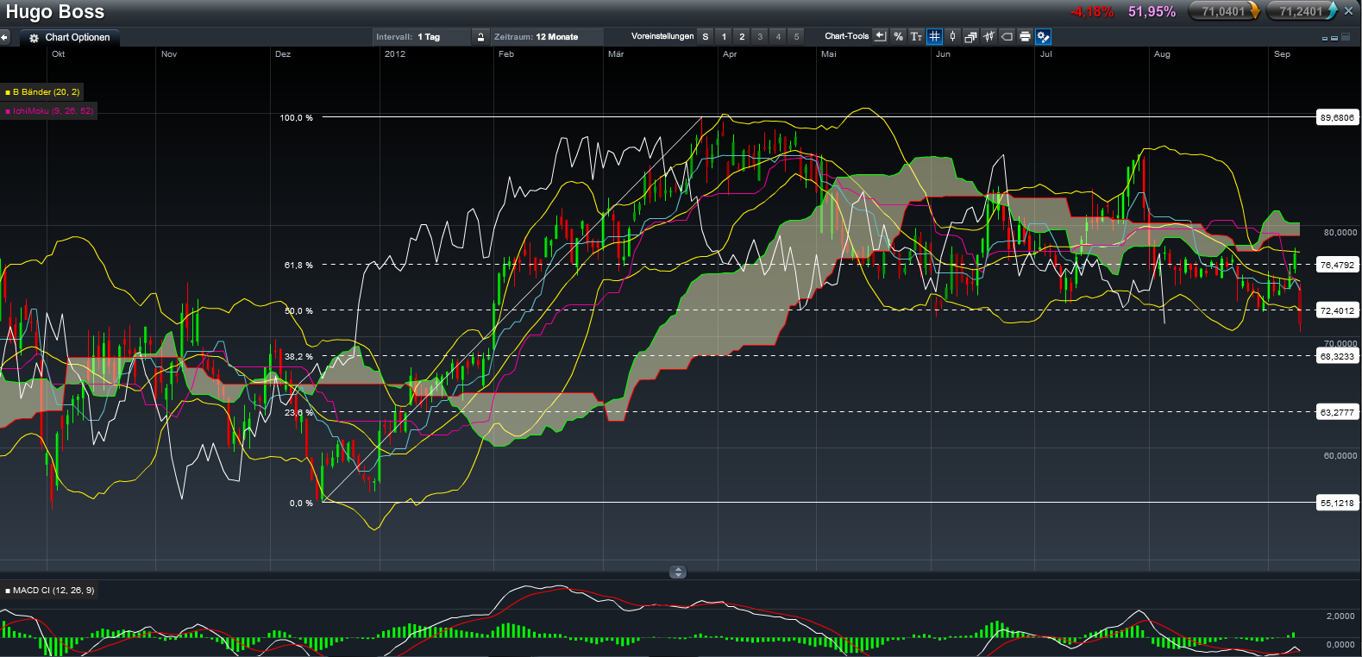Click the 71,2401 ask price button
The width and height of the screenshot is (1362, 657).
tap(1302, 11)
